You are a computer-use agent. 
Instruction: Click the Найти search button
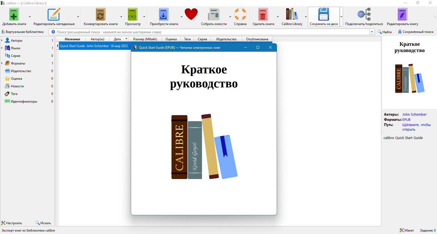coord(385,32)
